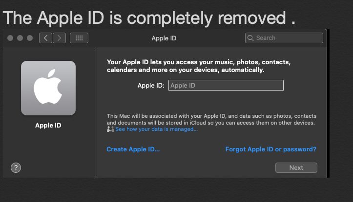Click the magnifying glass search icon
Screen dimensions: 353x202
[x=250, y=38]
